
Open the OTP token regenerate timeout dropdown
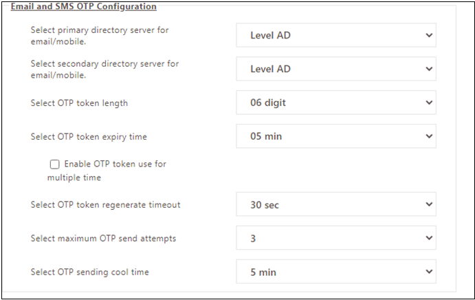click(x=336, y=204)
